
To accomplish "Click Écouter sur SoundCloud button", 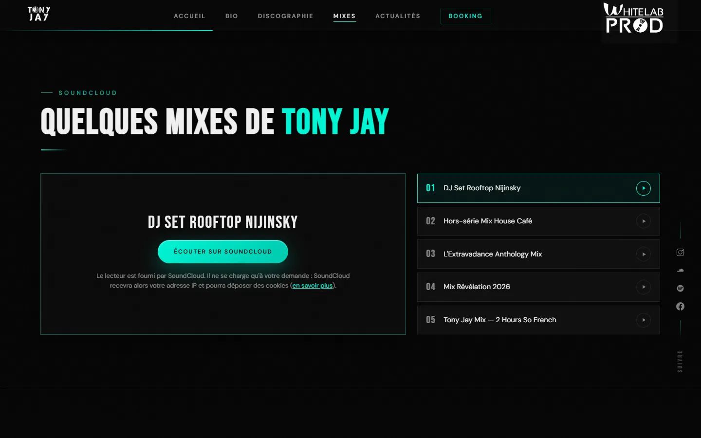I will (x=223, y=252).
